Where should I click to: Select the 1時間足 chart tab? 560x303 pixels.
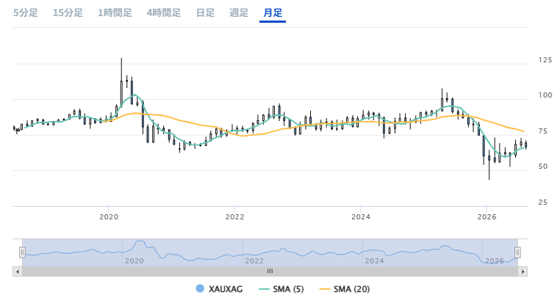(x=115, y=13)
